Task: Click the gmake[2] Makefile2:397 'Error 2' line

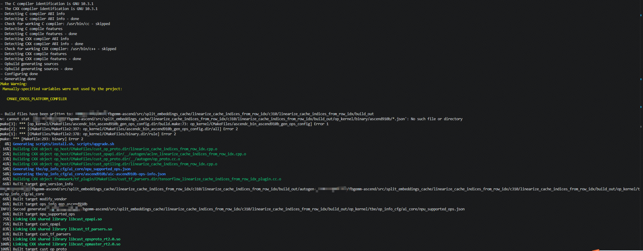Action: point(119,129)
